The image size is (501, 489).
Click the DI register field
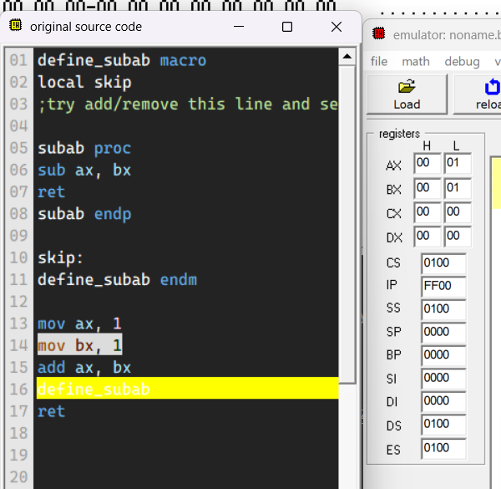(x=443, y=402)
